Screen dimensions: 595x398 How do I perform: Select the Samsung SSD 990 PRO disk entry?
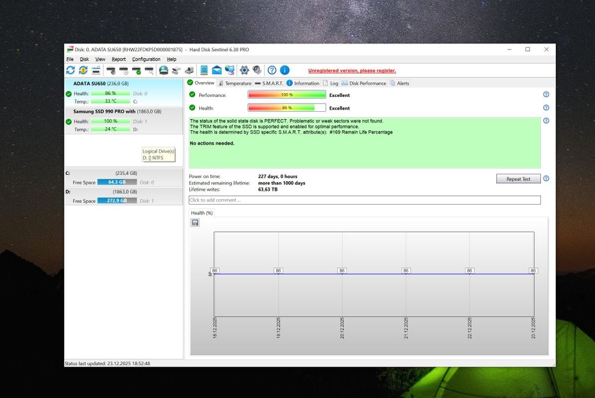[x=124, y=121]
